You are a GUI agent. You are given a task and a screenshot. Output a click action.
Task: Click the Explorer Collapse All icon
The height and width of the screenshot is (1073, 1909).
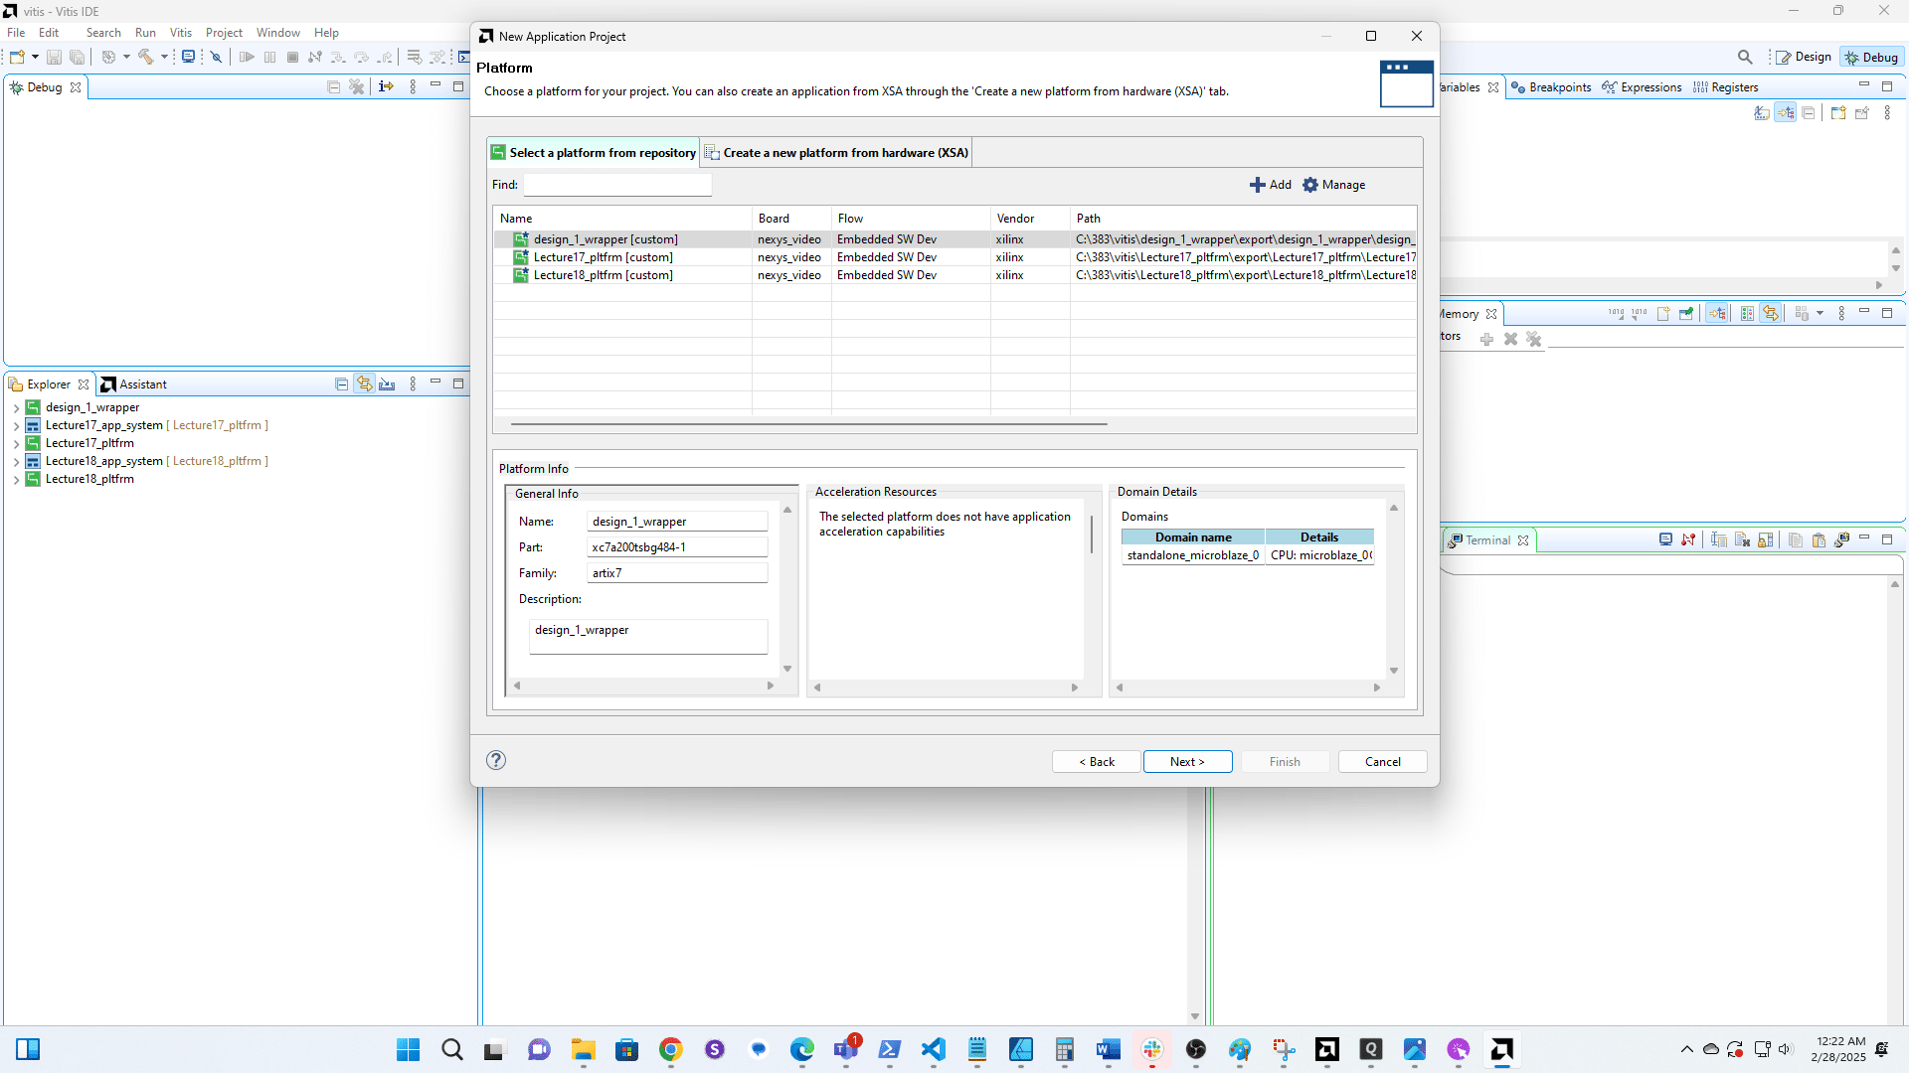pos(341,384)
